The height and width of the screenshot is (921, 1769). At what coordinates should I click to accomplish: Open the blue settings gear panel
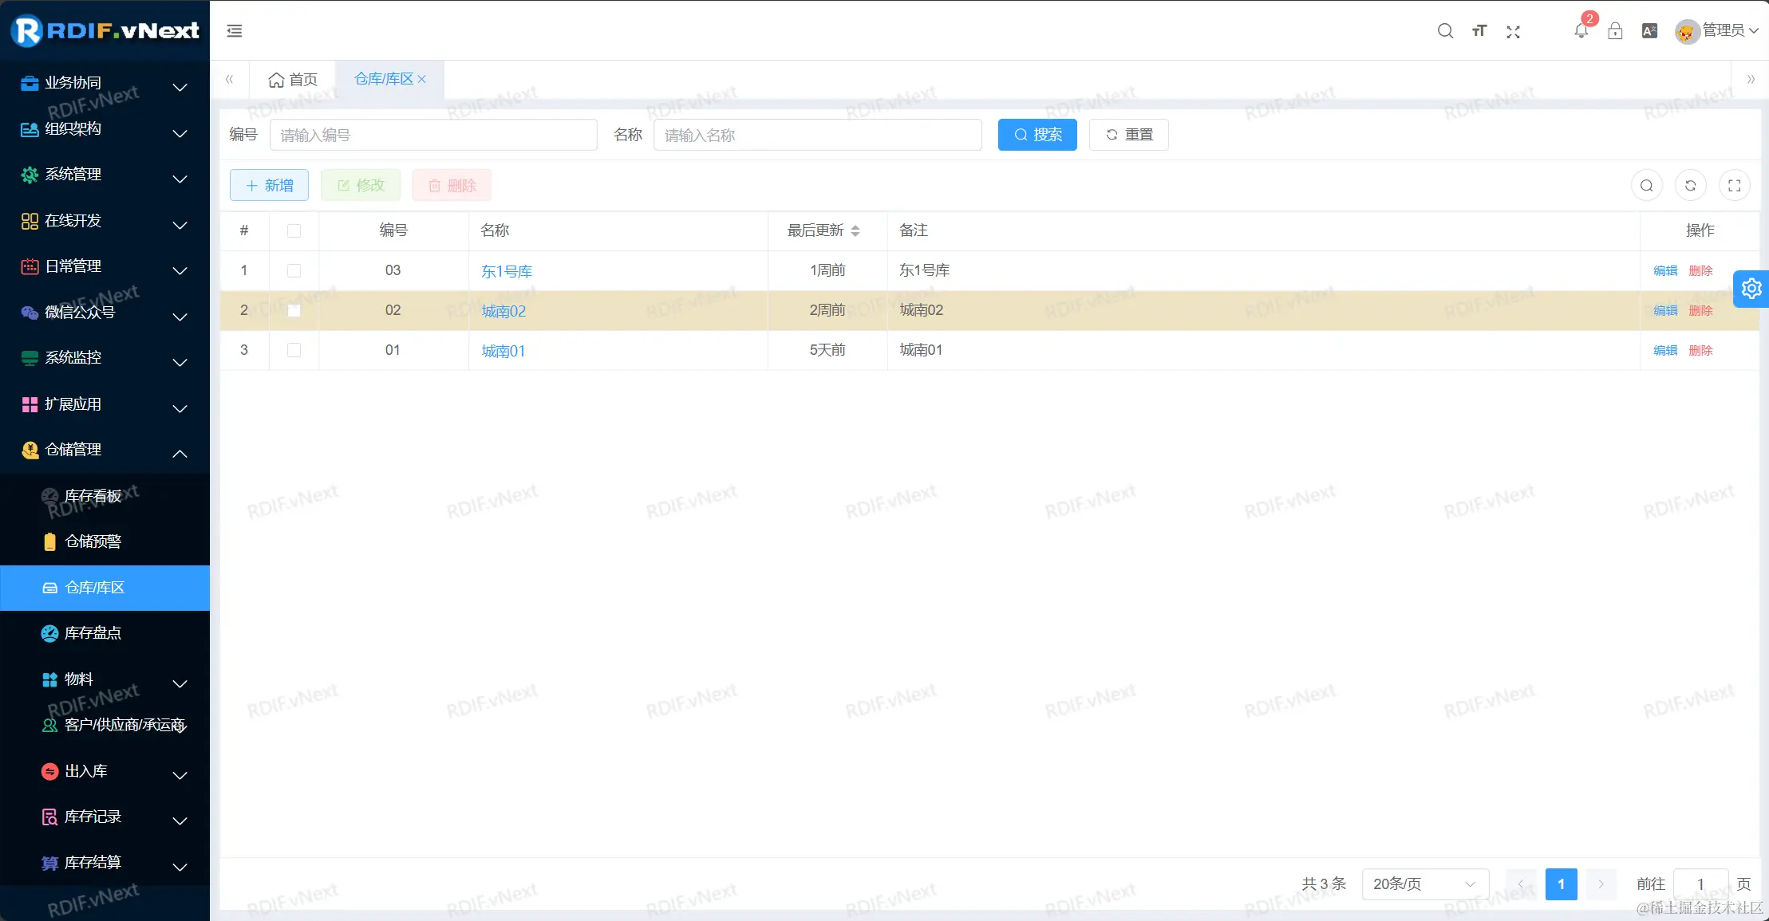point(1751,288)
